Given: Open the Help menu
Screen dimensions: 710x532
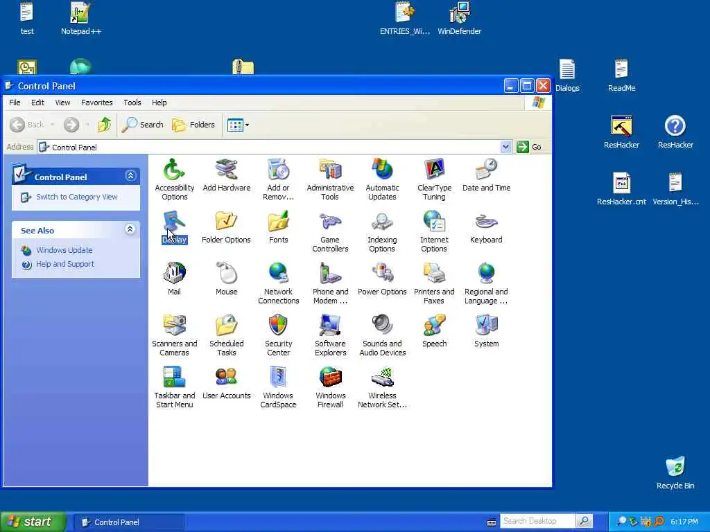Looking at the screenshot, I should [159, 103].
